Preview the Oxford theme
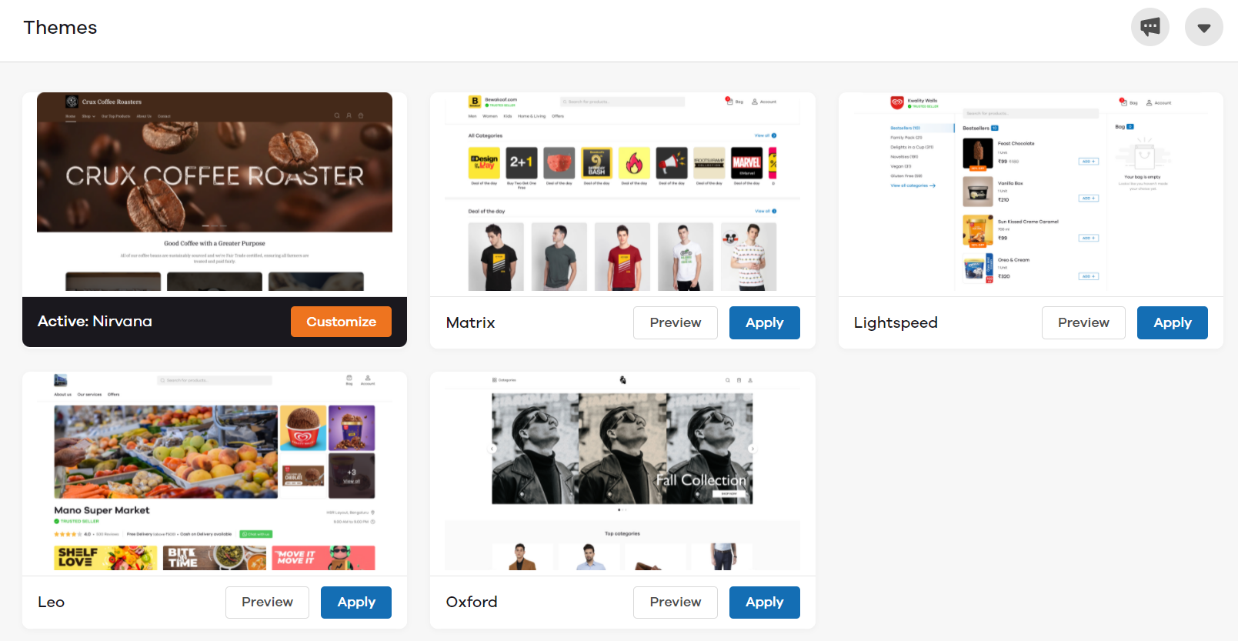The height and width of the screenshot is (641, 1238). (675, 602)
